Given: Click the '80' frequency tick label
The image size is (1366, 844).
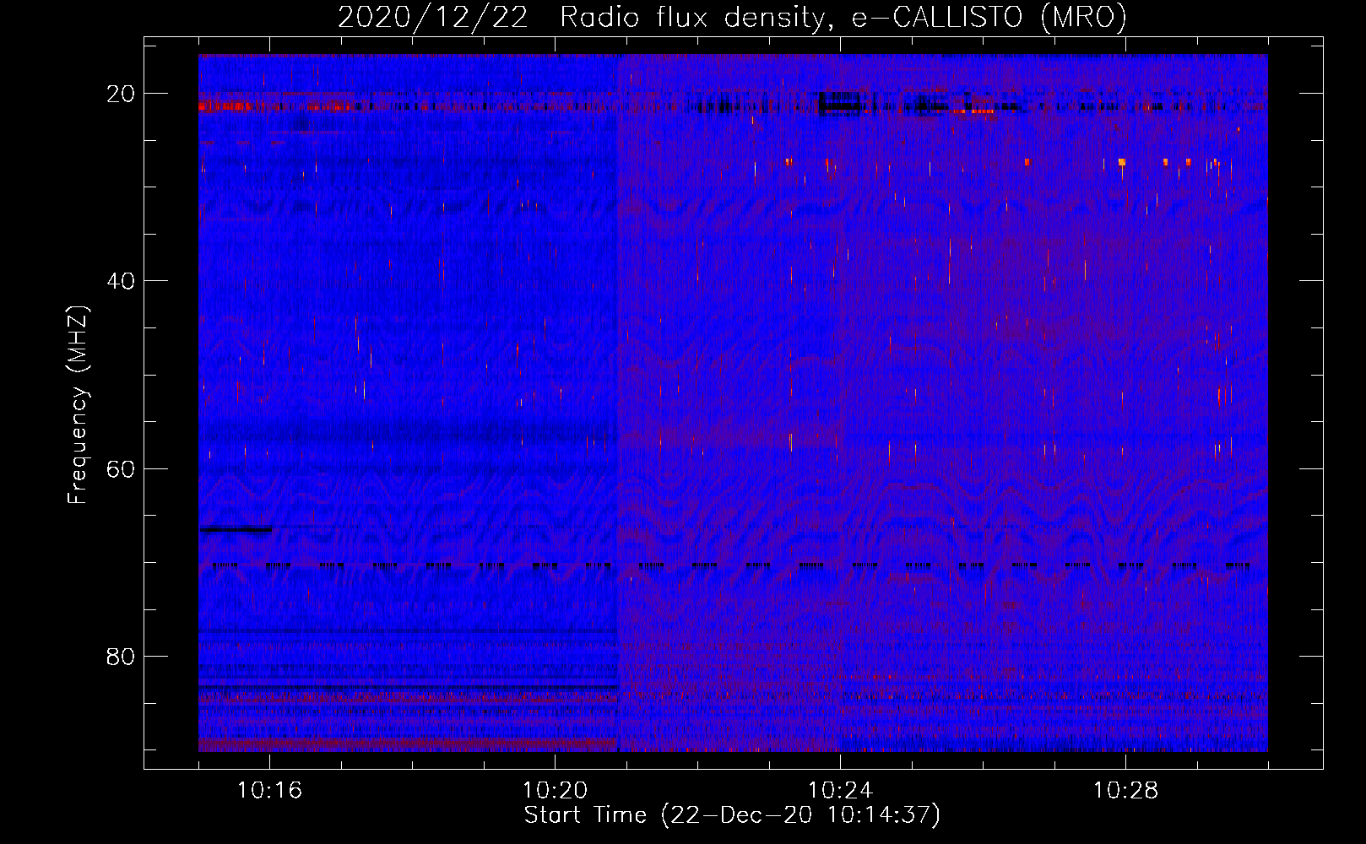Looking at the screenshot, I should [121, 656].
